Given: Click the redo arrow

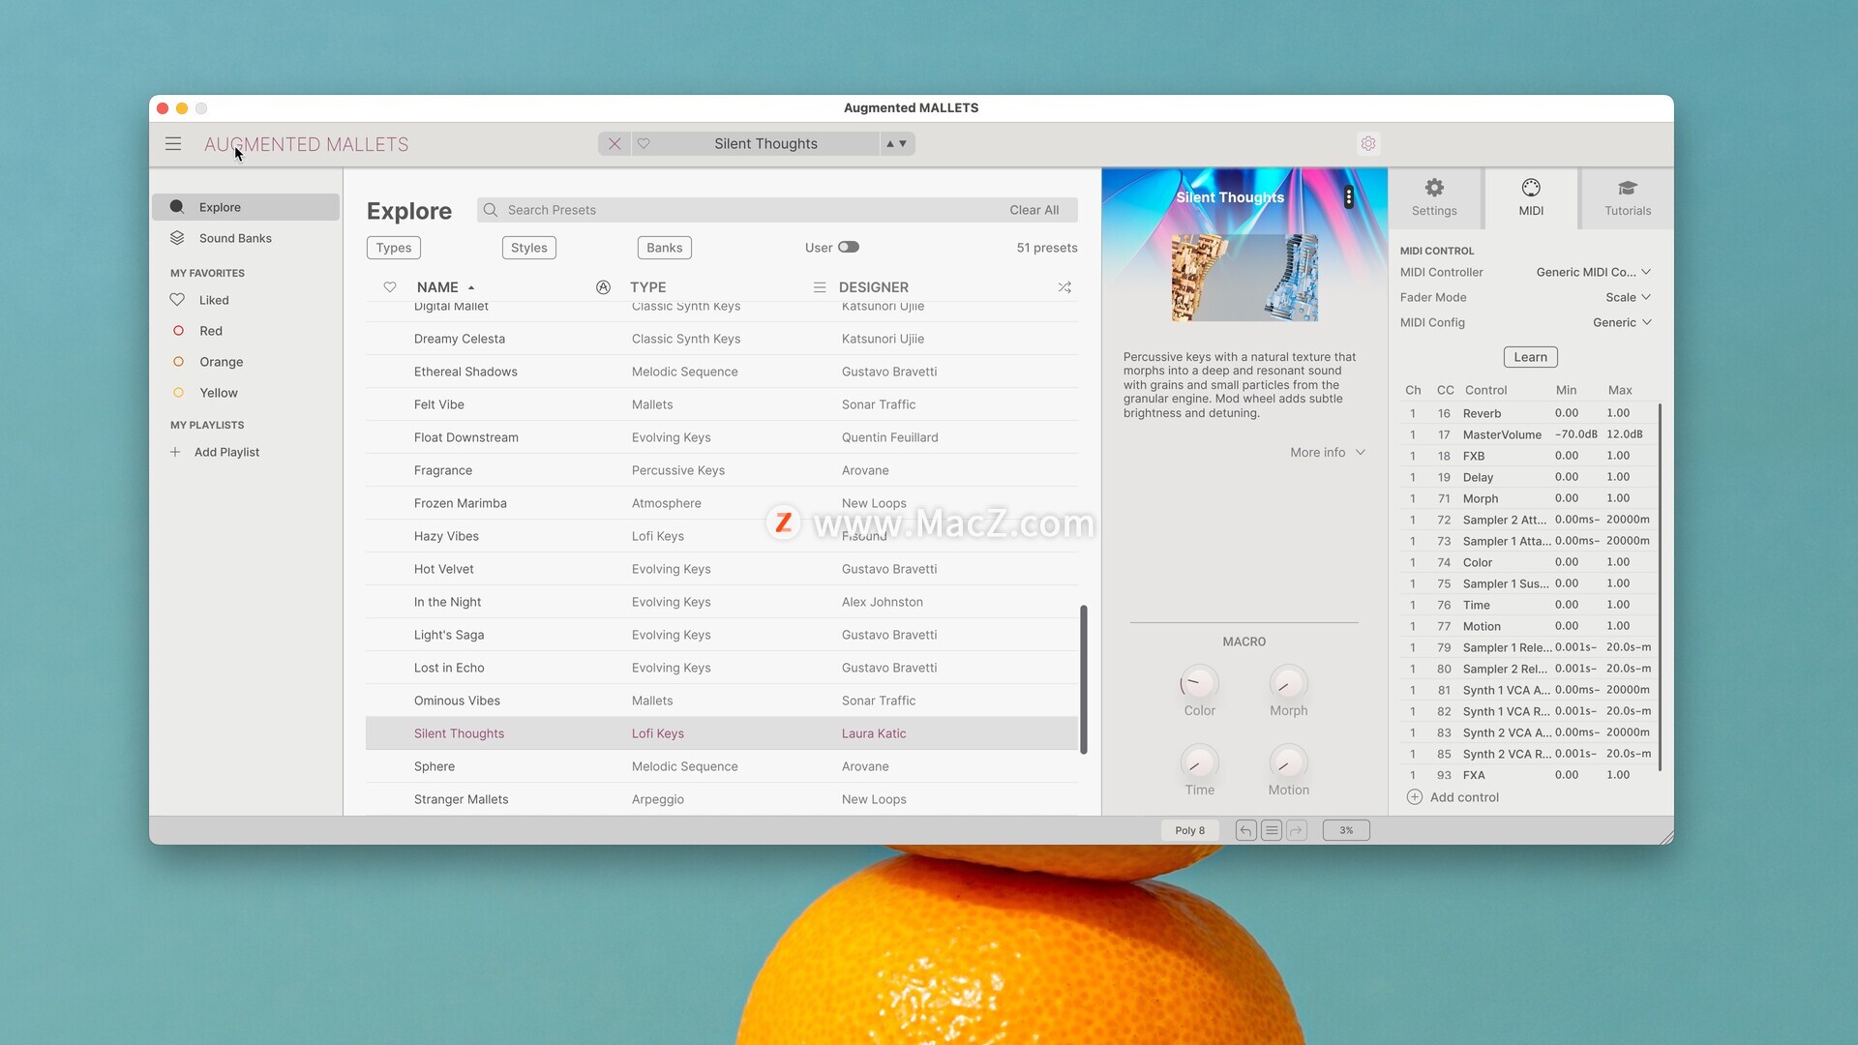Looking at the screenshot, I should (x=1297, y=830).
